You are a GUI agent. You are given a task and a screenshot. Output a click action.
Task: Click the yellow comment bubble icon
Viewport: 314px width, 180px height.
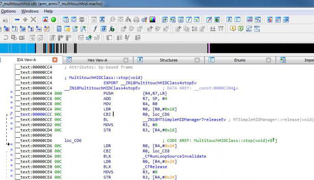(233, 29)
